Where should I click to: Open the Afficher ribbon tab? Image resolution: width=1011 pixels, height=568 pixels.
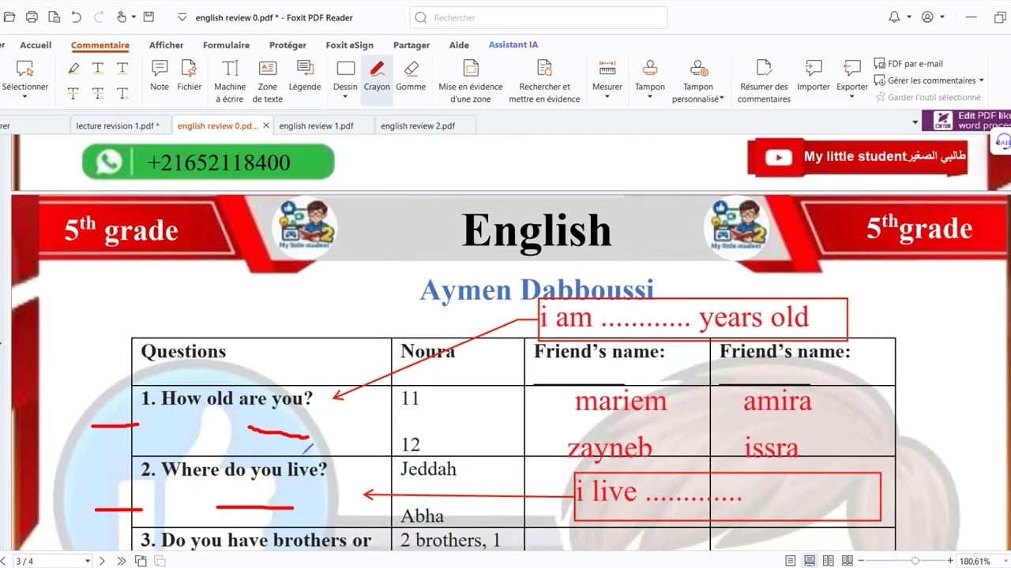[166, 45]
